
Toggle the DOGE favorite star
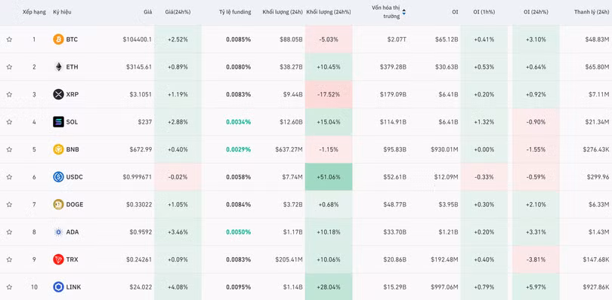[9, 204]
